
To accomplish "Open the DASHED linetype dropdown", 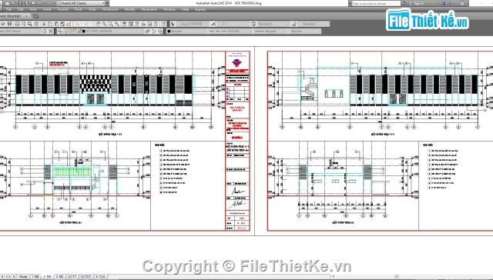I will tap(230, 31).
